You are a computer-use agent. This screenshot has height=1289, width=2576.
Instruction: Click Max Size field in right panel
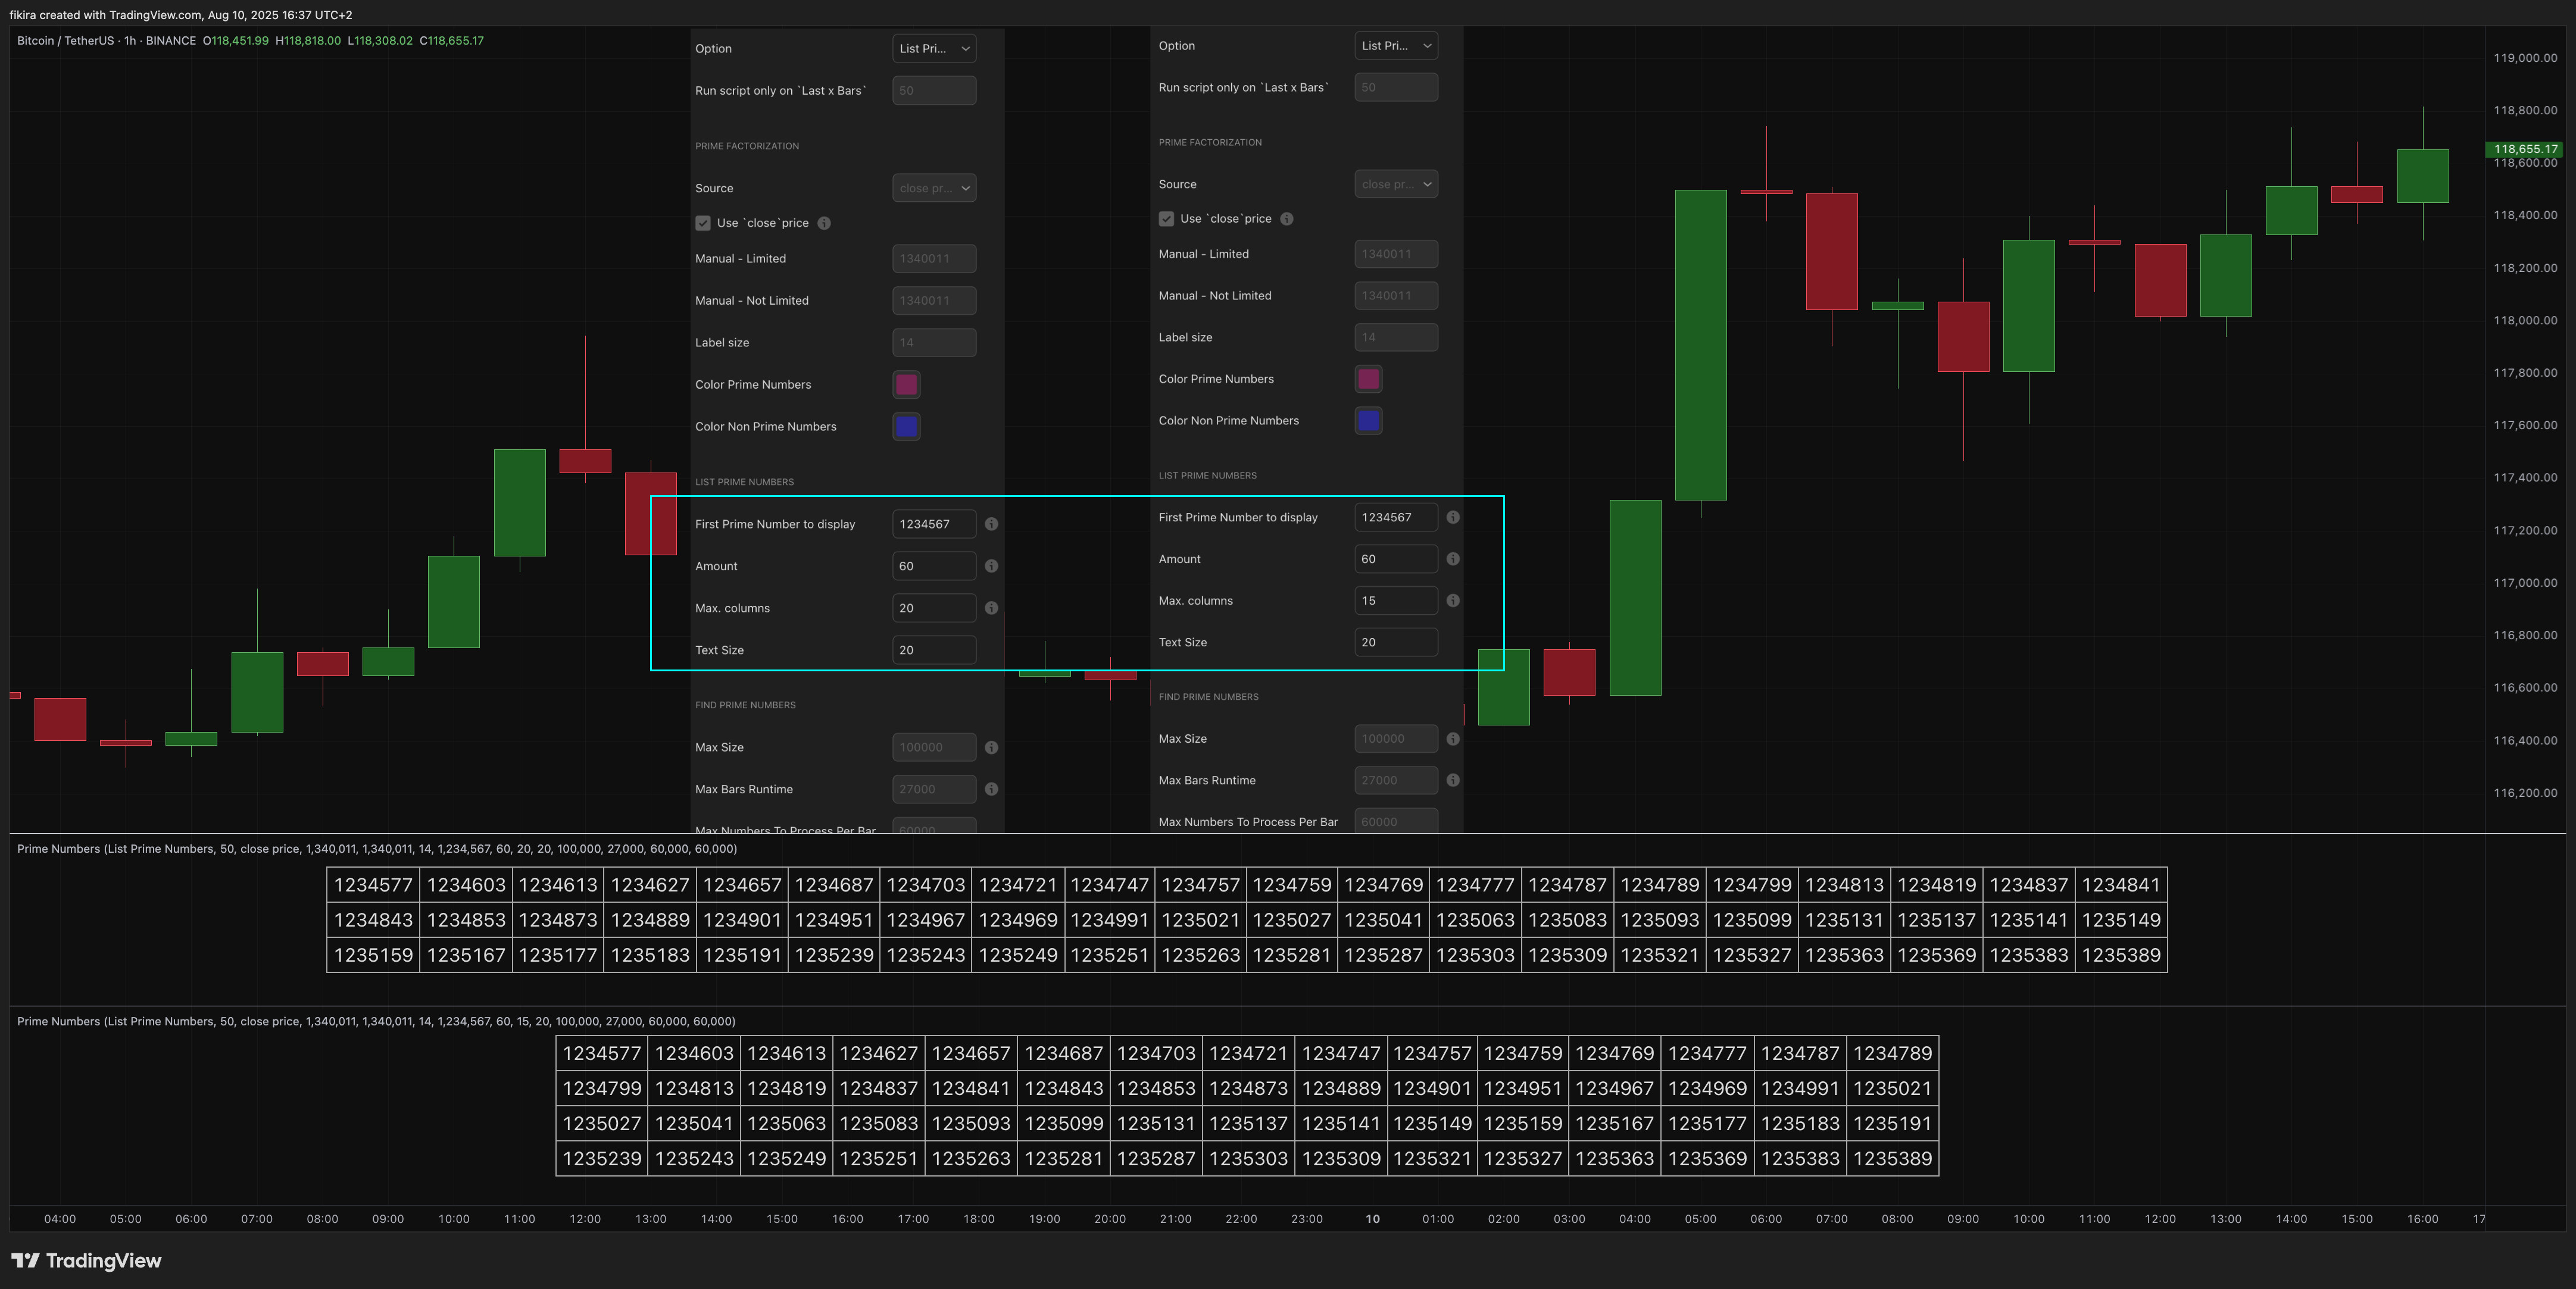pos(1396,739)
